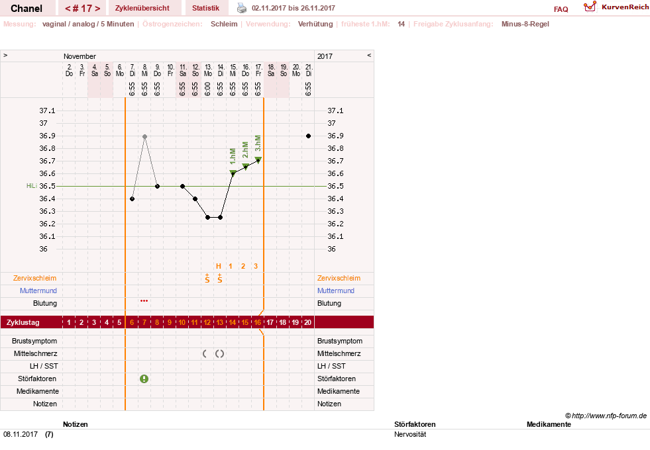Click the right Muttermund row label
Image resolution: width=650 pixels, height=450 pixels.
point(336,291)
